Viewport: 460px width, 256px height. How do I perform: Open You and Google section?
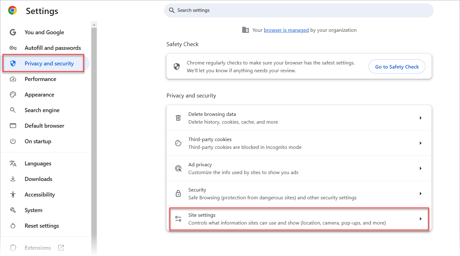44,32
